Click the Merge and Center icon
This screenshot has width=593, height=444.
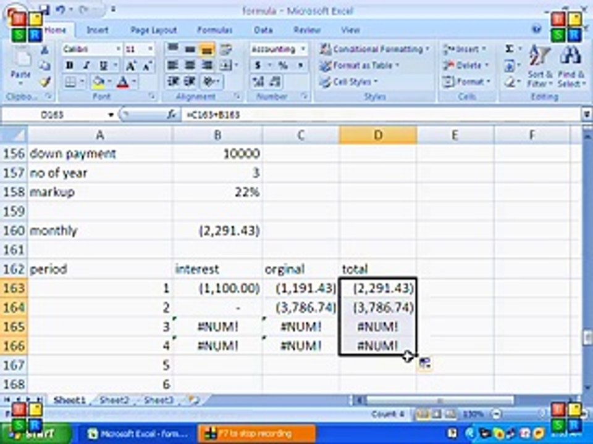[226, 66]
